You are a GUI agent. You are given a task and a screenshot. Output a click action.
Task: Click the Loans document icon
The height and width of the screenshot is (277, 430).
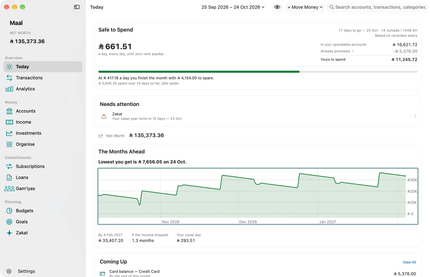9,177
